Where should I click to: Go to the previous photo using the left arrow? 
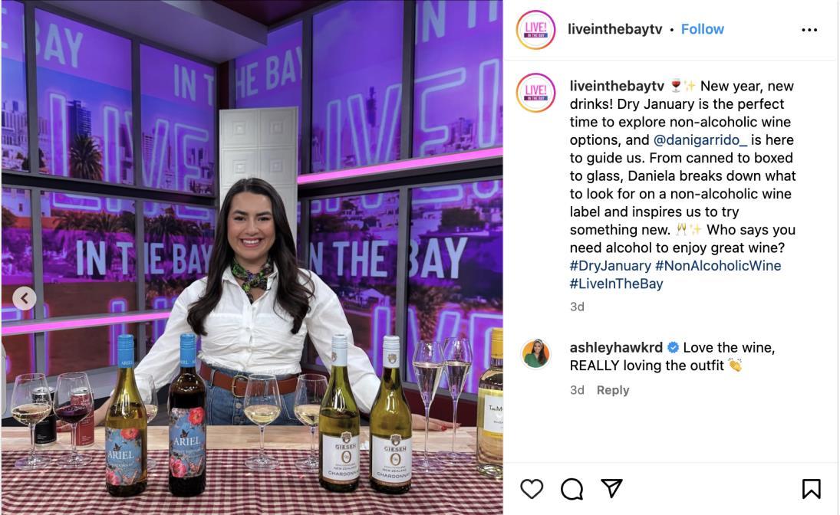25,298
